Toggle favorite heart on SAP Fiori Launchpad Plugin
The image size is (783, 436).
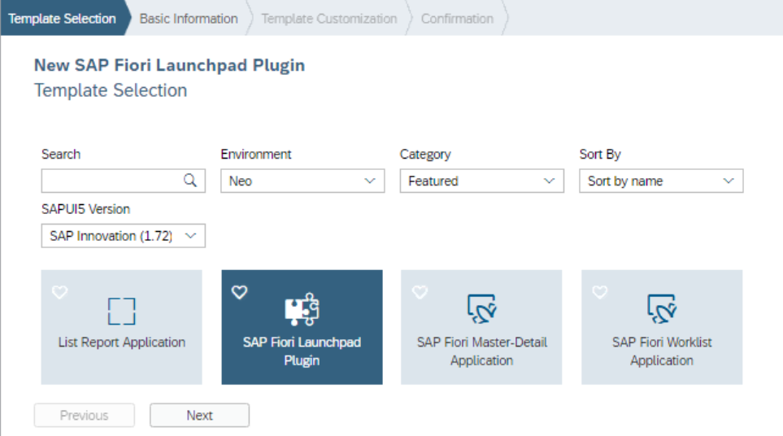(x=240, y=292)
